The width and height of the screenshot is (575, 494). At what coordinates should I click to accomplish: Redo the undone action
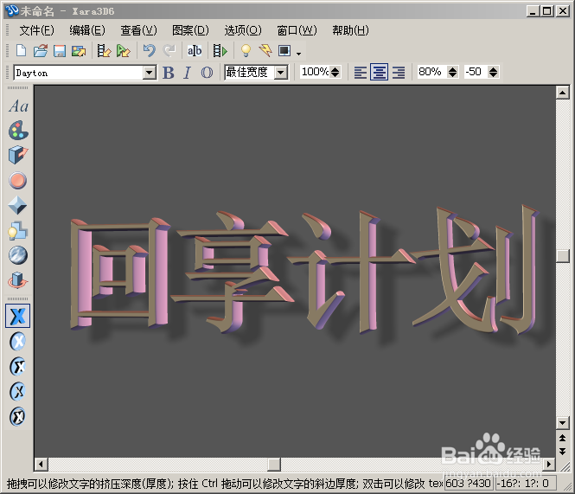tap(169, 50)
